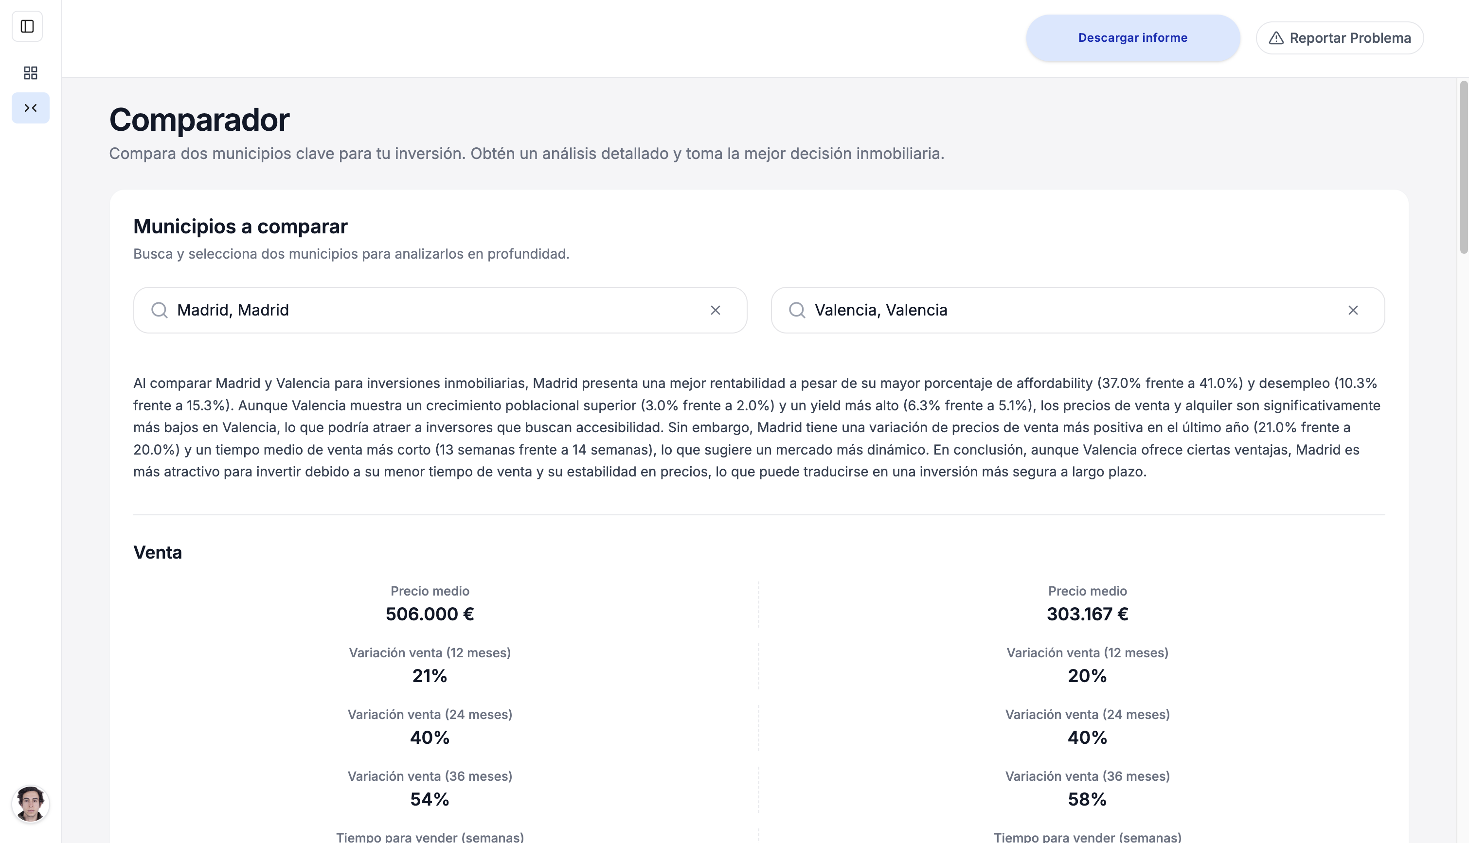Click Valencia's 58% variación 36 meses value
Image resolution: width=1469 pixels, height=843 pixels.
pos(1087,799)
